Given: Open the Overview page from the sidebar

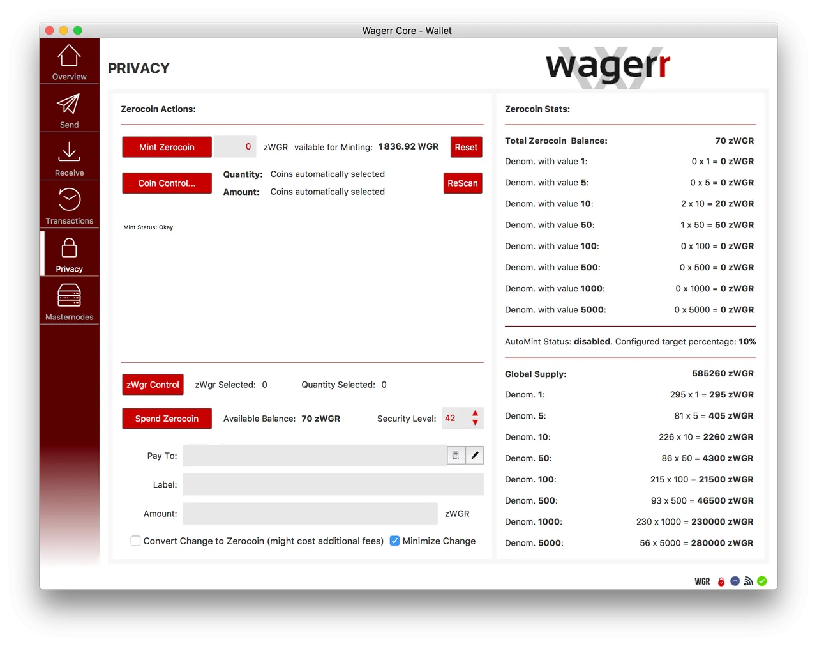Looking at the screenshot, I should click(69, 61).
